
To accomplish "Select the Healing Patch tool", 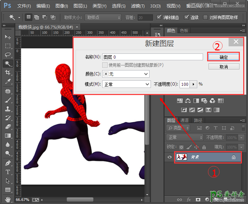I will (x=7, y=91).
